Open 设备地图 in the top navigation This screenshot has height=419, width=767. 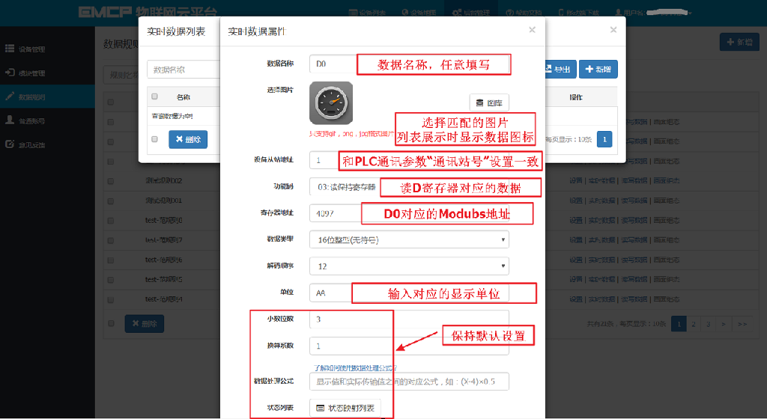[419, 13]
